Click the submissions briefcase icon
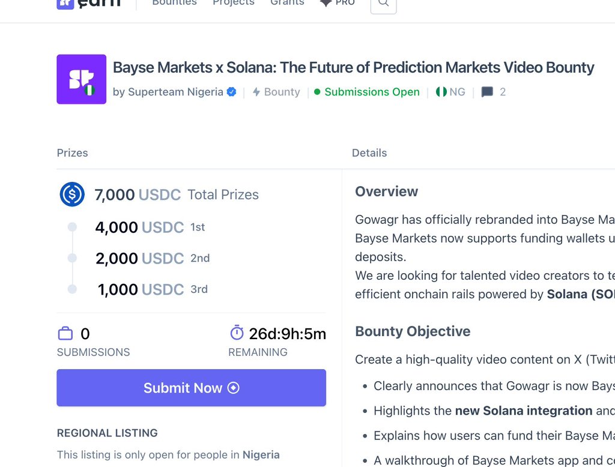Image resolution: width=615 pixels, height=467 pixels. point(65,334)
